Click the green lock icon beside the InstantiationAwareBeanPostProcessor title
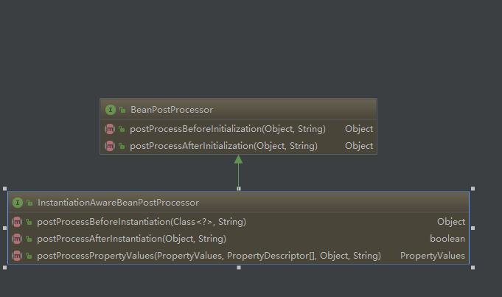This screenshot has width=502, height=297. 29,203
